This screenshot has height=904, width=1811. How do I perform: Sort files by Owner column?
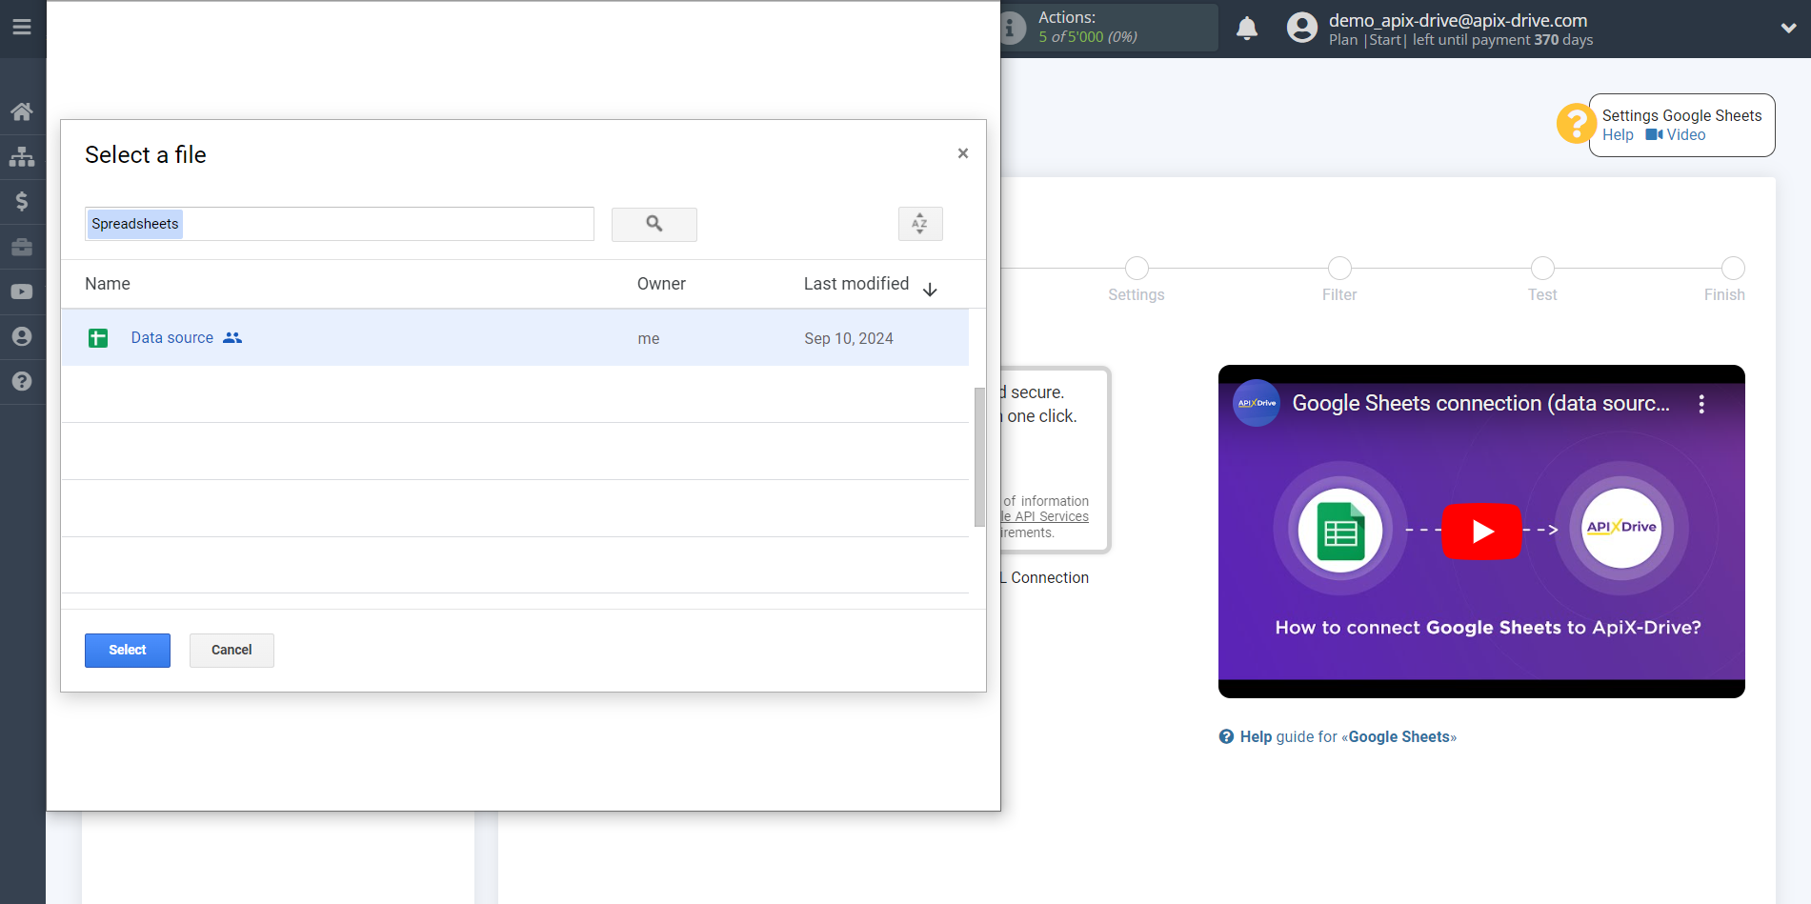tap(661, 284)
